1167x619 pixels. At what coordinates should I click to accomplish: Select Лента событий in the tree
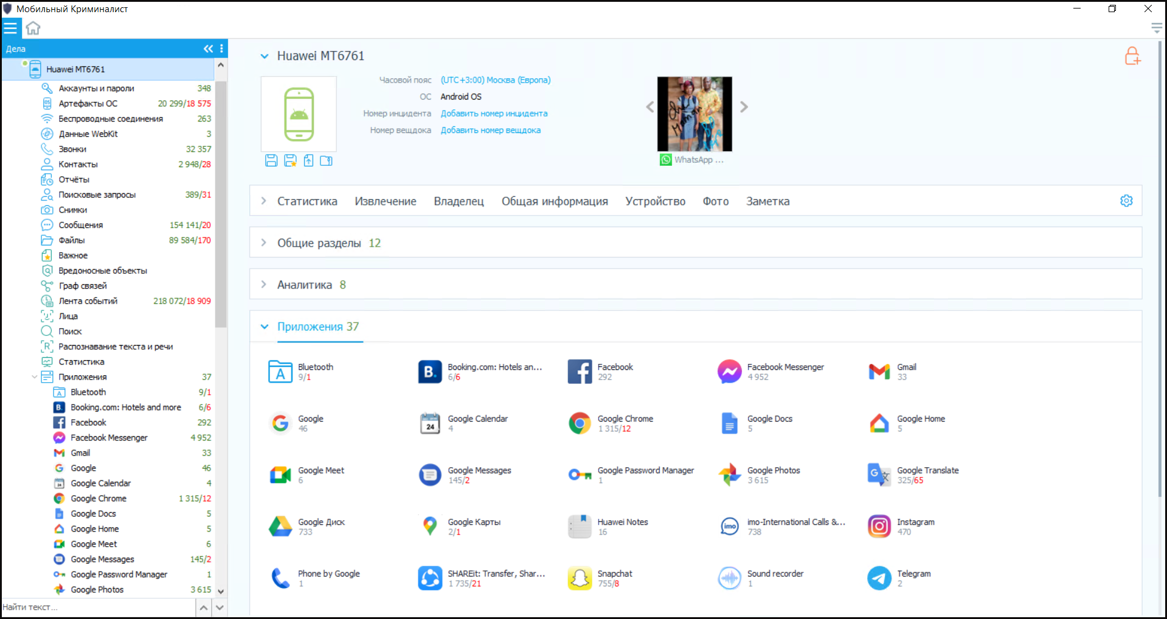[x=126, y=301]
